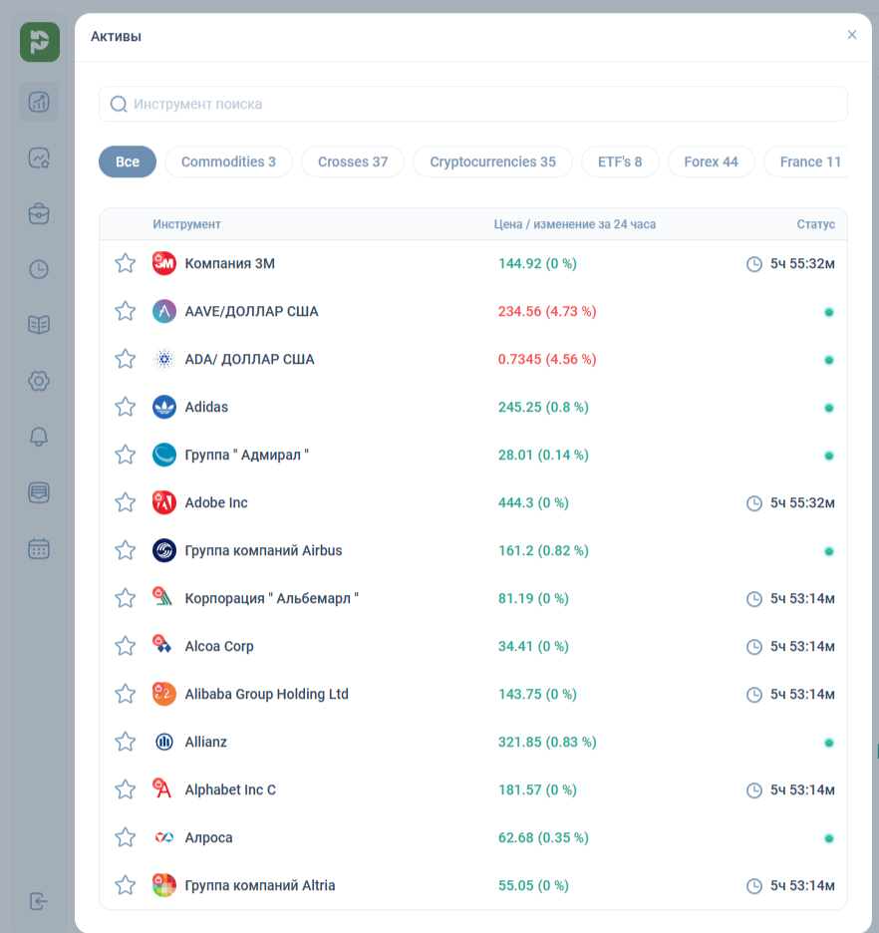Click the Allianz logo icon
This screenshot has height=933, width=879.
[x=164, y=742]
